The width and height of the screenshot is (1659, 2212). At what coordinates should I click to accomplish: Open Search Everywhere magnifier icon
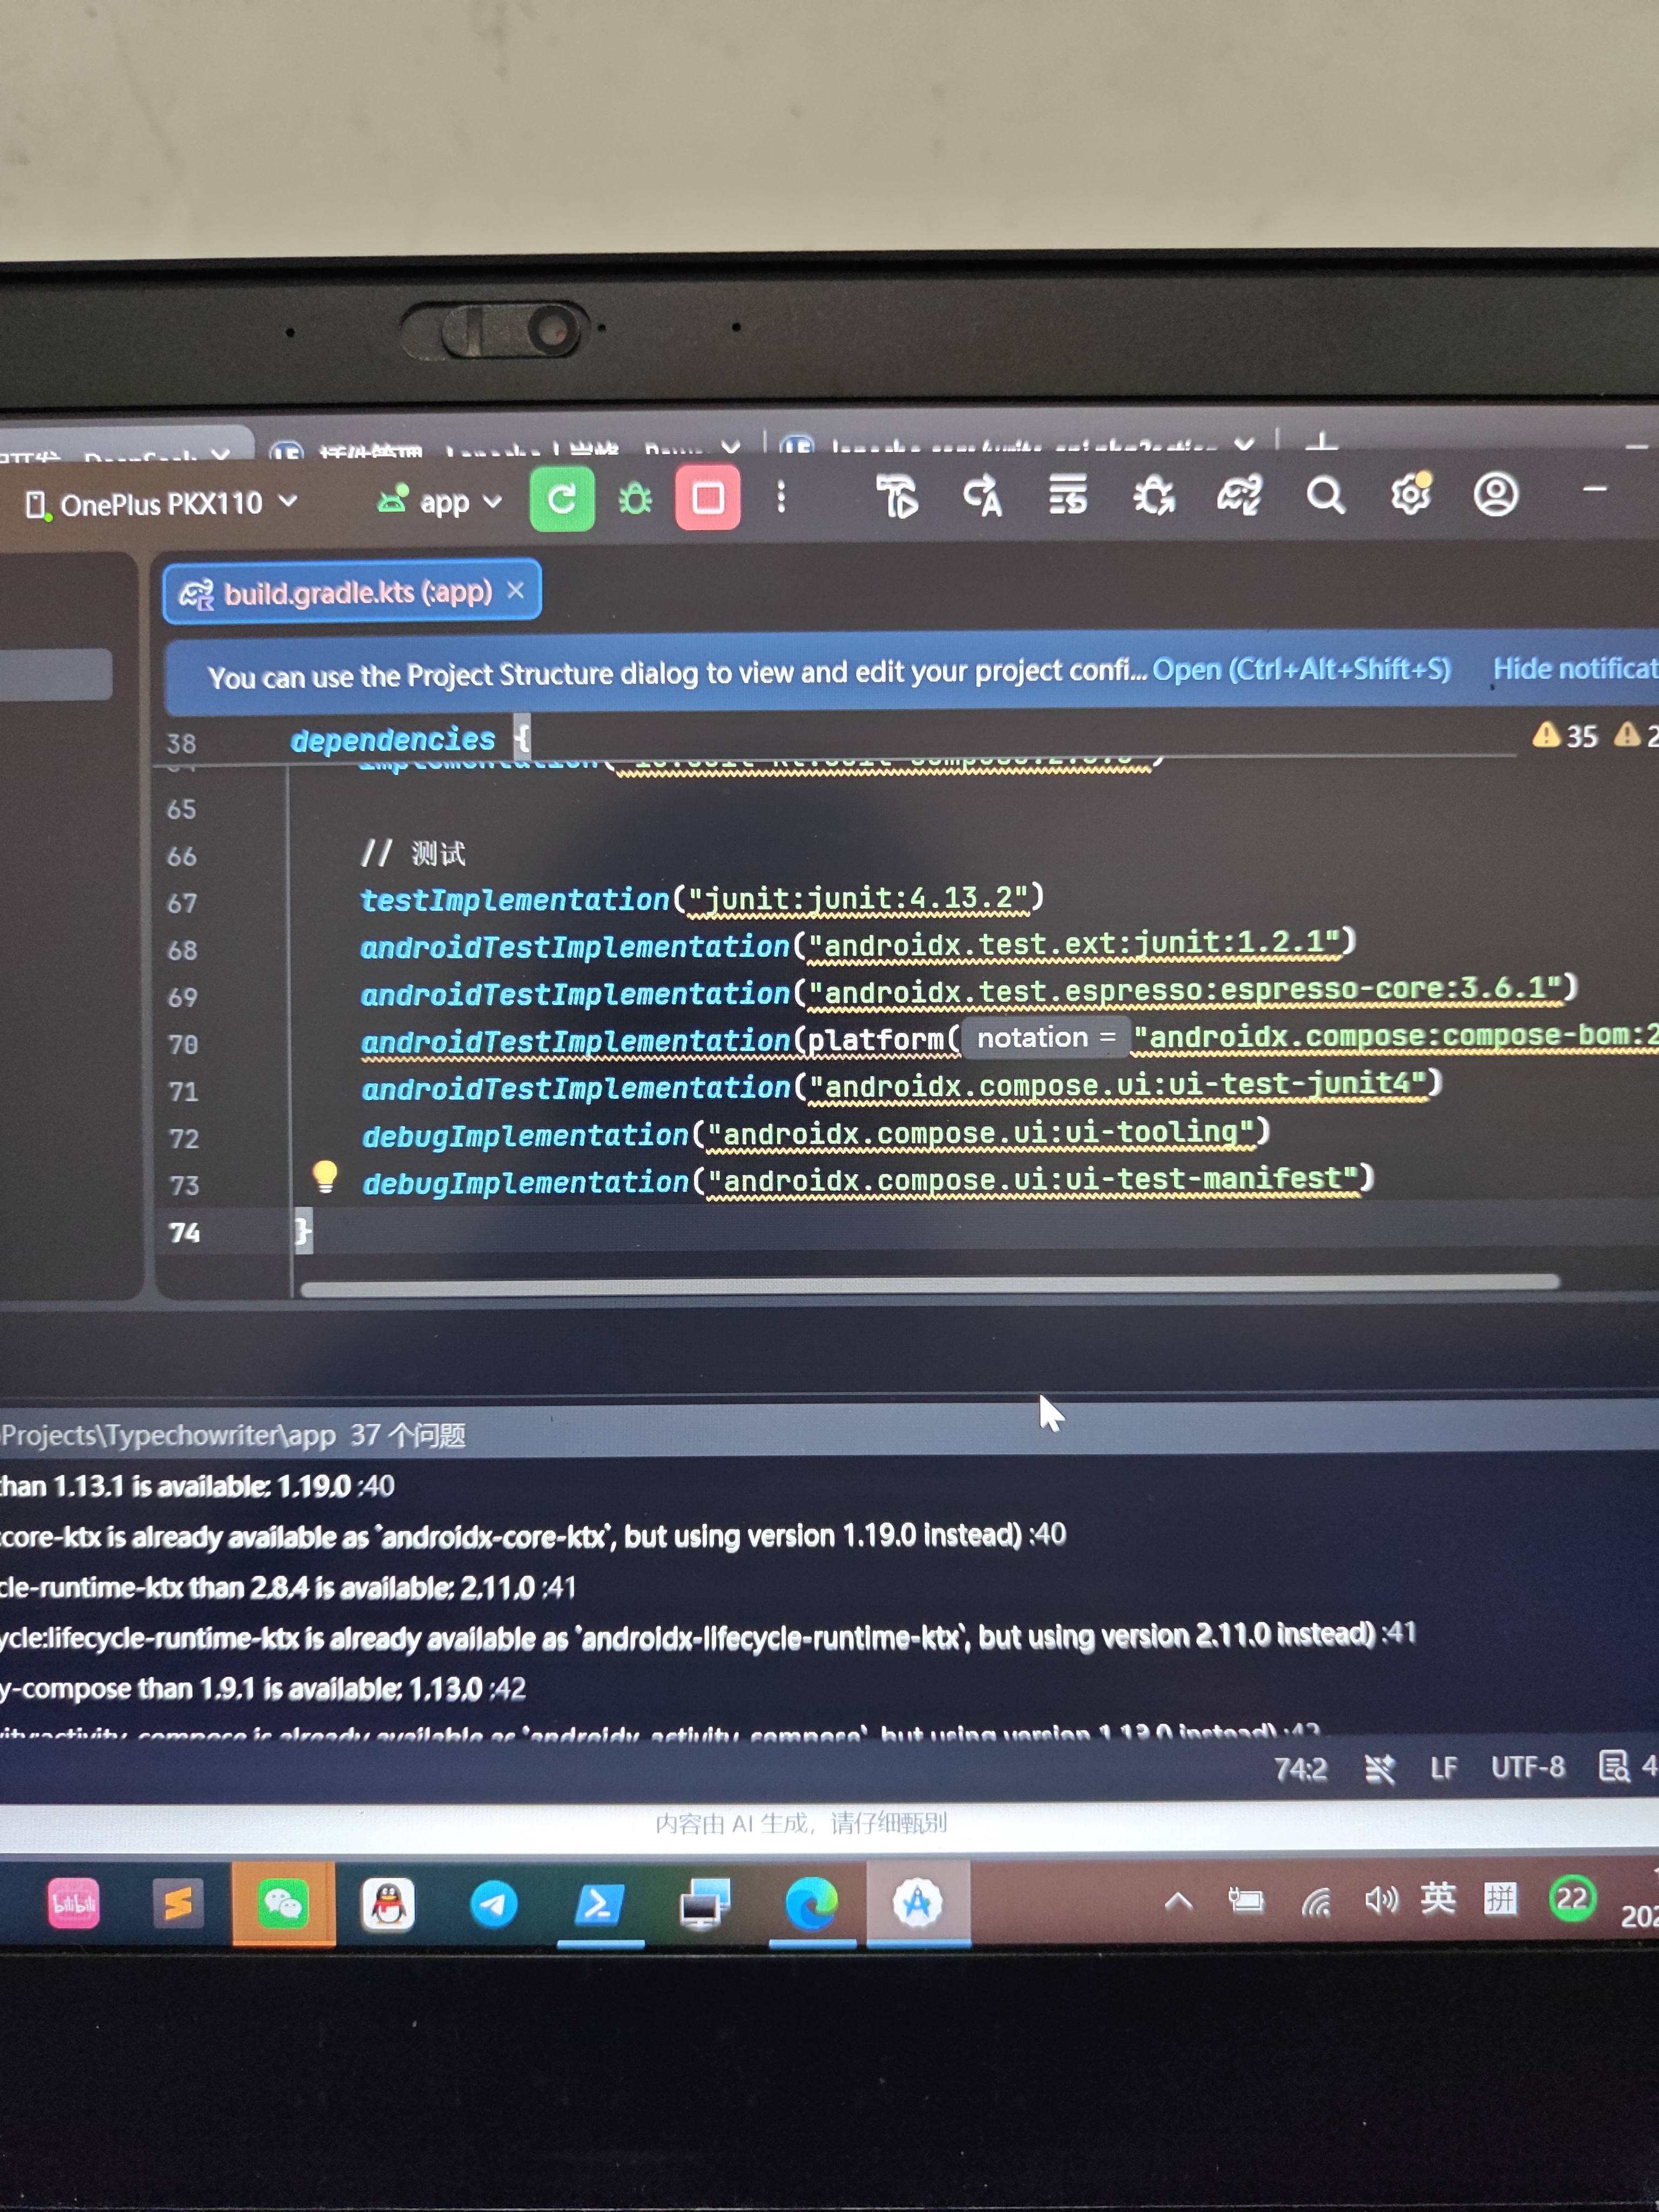(x=1325, y=495)
